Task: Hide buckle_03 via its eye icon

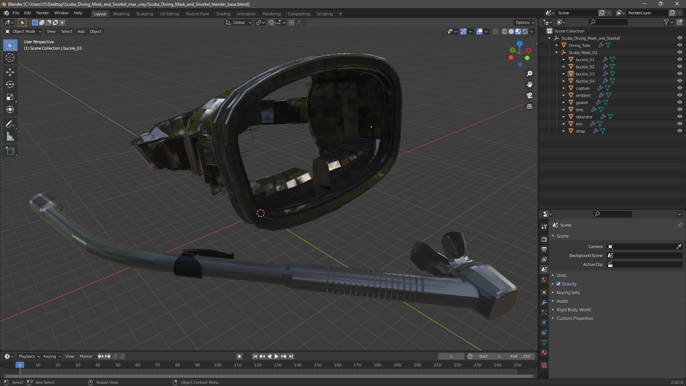Action: tap(680, 74)
